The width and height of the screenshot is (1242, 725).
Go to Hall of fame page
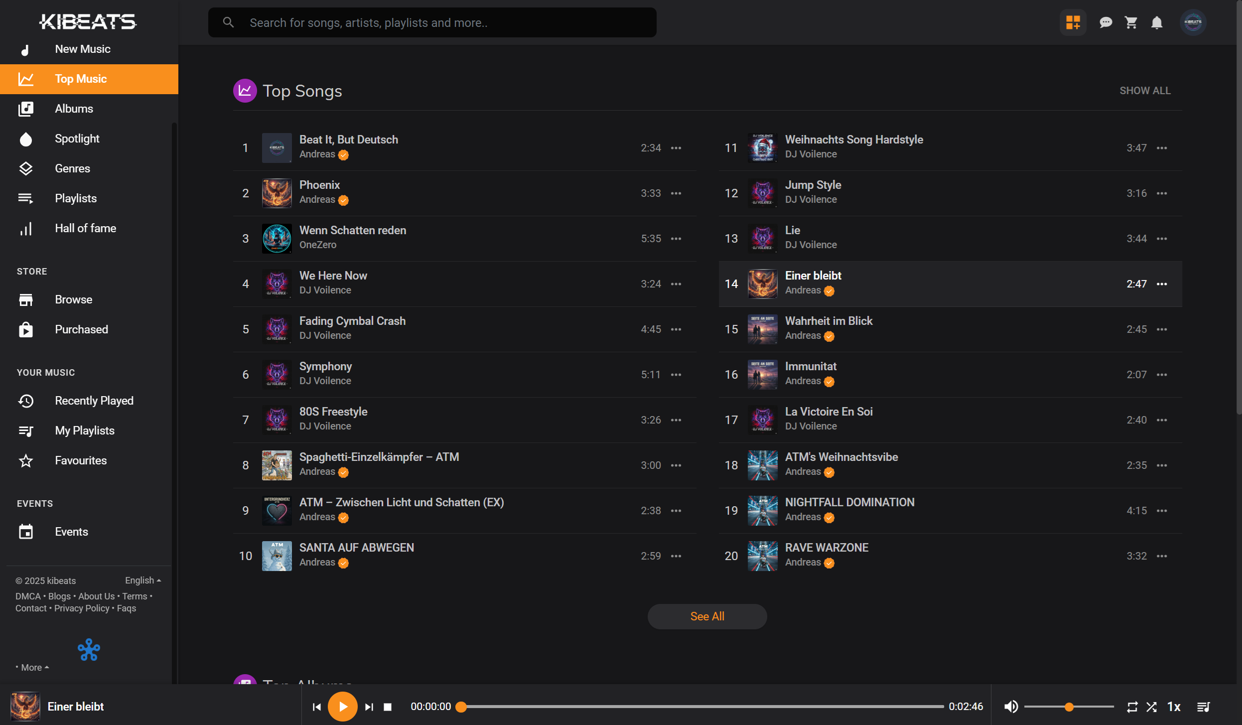tap(85, 228)
